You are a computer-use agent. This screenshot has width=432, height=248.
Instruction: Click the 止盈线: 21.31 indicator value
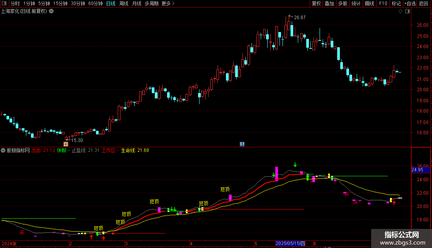tap(85, 150)
